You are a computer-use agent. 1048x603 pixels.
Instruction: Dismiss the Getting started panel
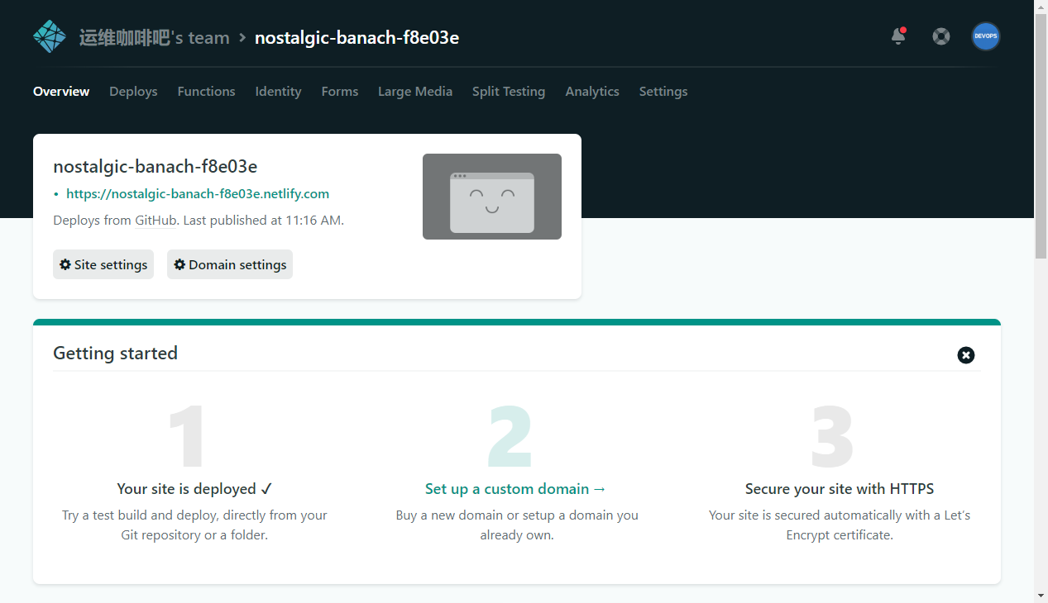(x=965, y=355)
